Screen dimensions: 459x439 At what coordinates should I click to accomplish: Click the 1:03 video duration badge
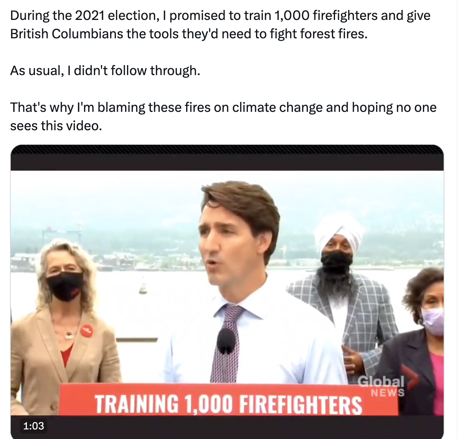pos(33,426)
